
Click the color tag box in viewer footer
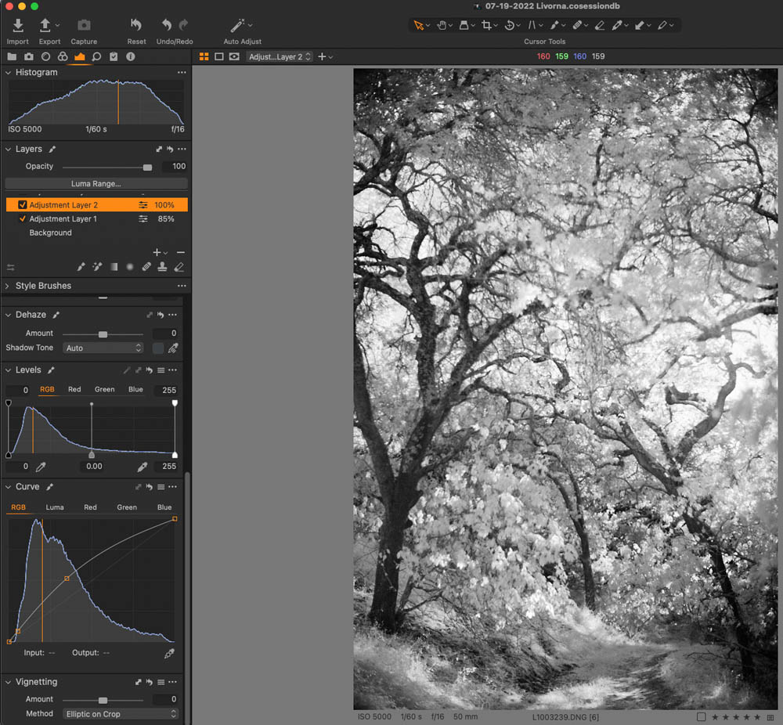(701, 717)
